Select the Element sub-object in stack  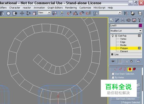point(124,51)
